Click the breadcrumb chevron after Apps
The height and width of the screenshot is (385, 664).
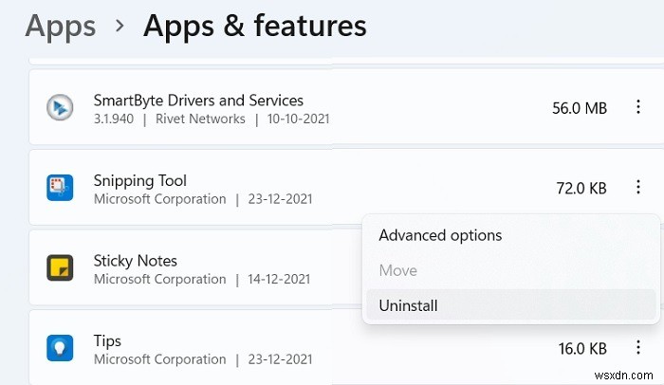[x=120, y=26]
